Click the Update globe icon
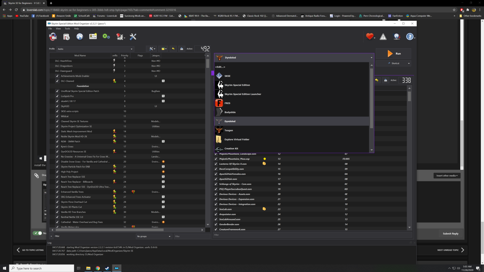The height and width of the screenshot is (272, 484). click(x=397, y=37)
